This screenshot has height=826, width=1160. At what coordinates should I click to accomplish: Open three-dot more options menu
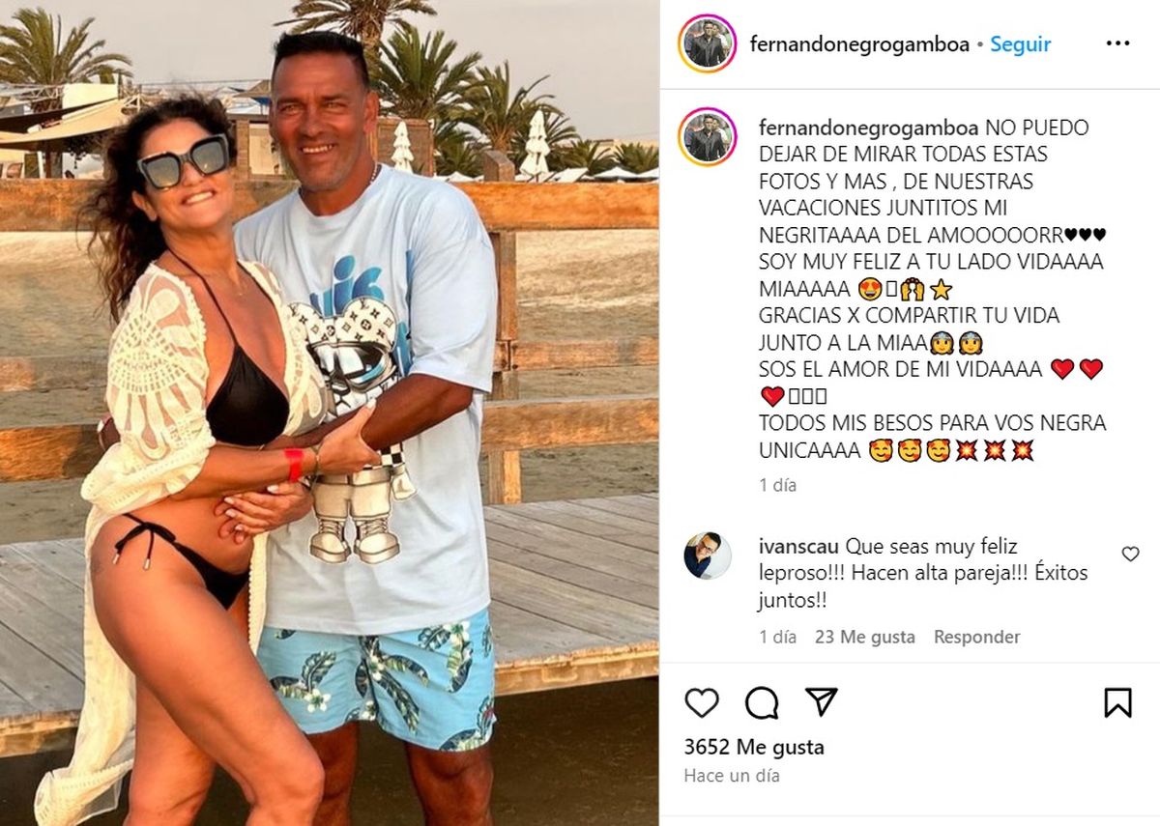tap(1117, 43)
